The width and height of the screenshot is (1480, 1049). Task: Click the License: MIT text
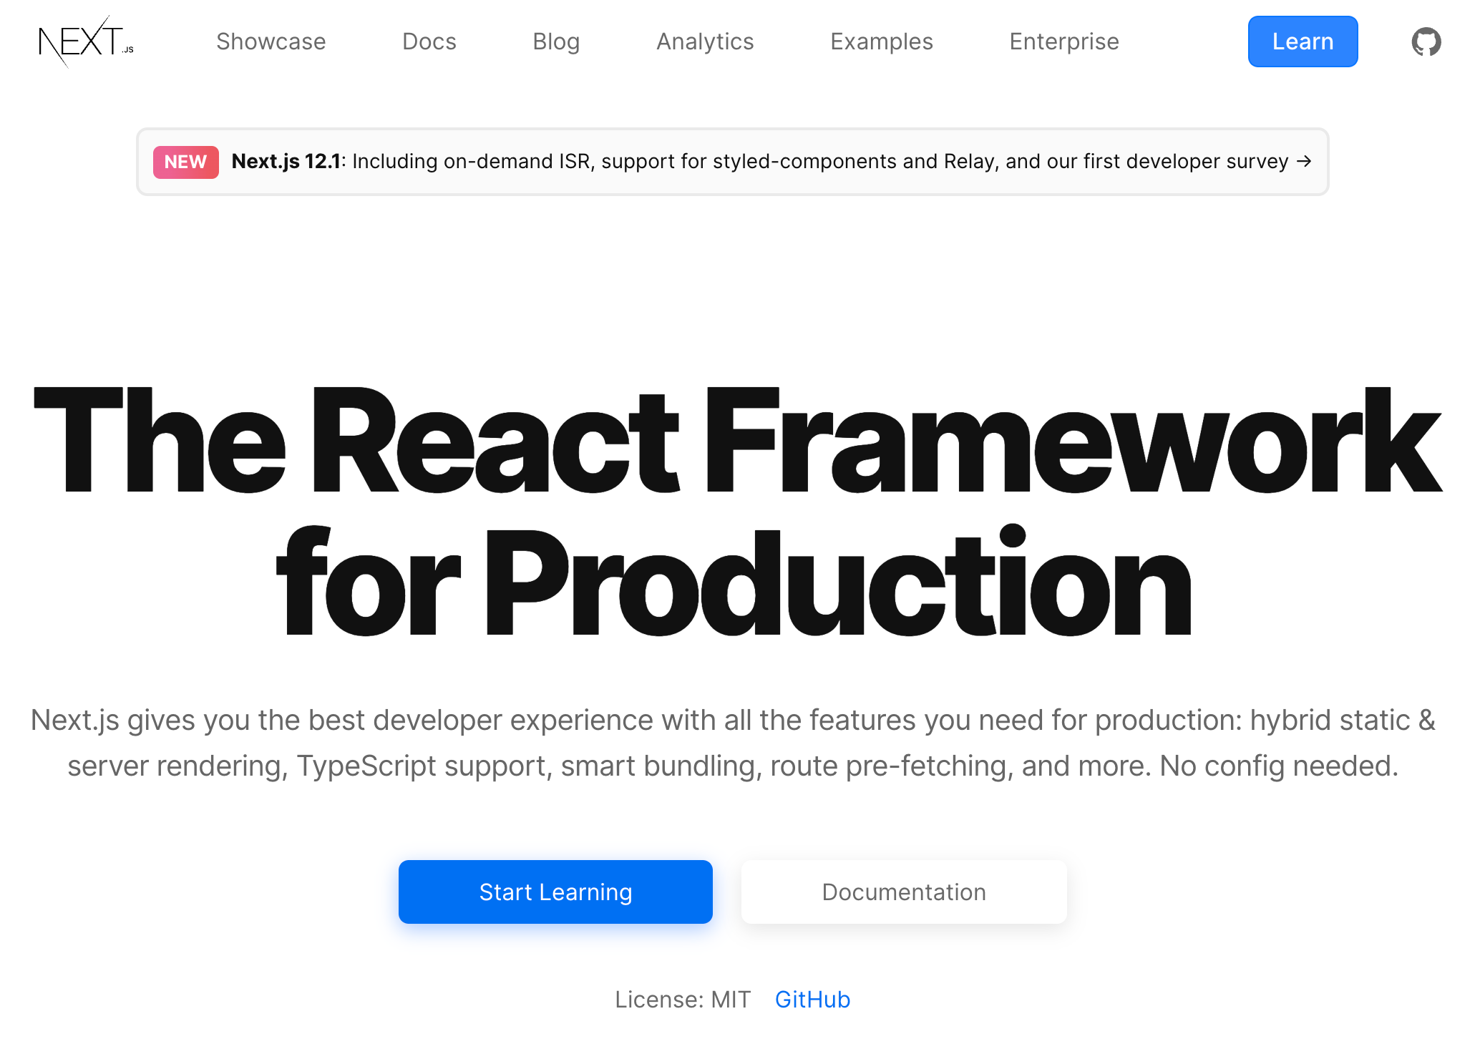tap(682, 999)
